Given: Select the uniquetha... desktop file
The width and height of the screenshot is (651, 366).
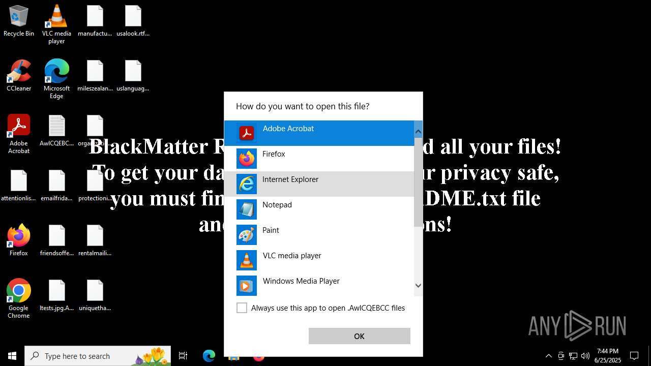Looking at the screenshot, I should pyautogui.click(x=95, y=296).
